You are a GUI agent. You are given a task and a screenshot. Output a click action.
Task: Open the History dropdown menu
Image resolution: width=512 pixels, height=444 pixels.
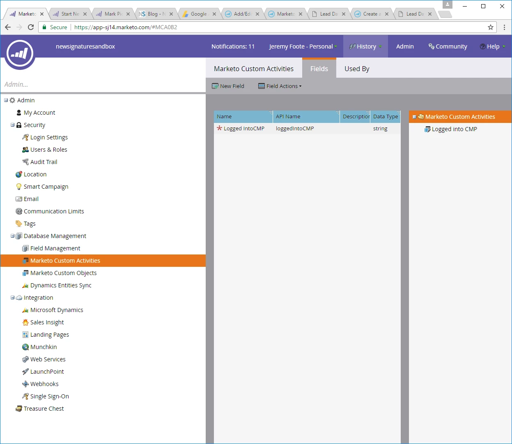365,46
